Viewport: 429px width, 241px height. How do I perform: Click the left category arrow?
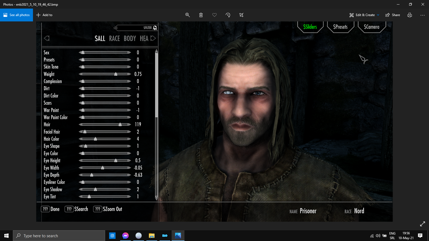tap(47, 38)
